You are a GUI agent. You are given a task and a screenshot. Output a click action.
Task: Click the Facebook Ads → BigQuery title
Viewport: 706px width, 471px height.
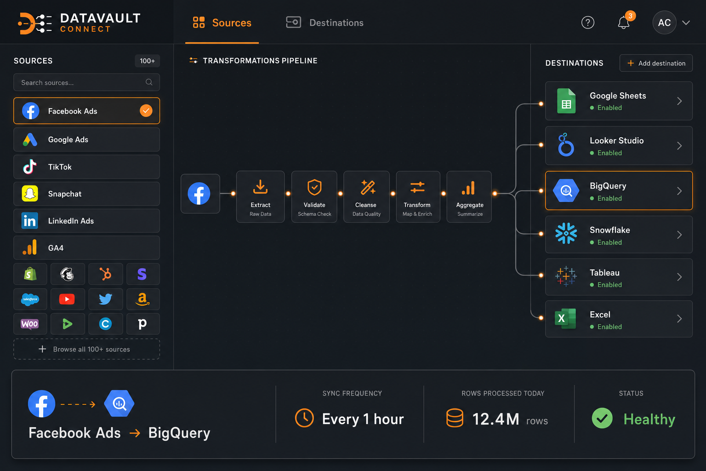click(120, 433)
